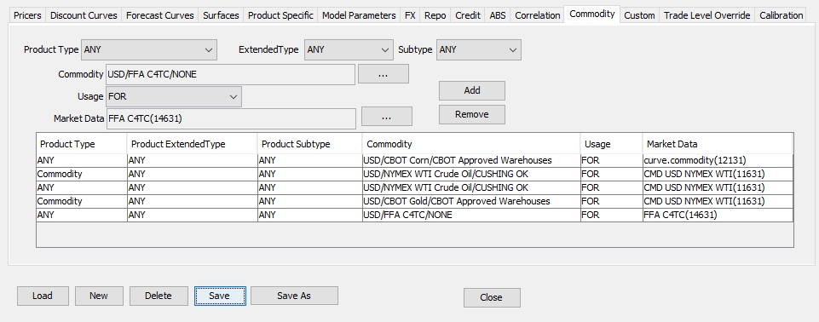Viewport: 819px width, 322px height.
Task: Open the Usage dropdown showing FOR
Action: [173, 96]
